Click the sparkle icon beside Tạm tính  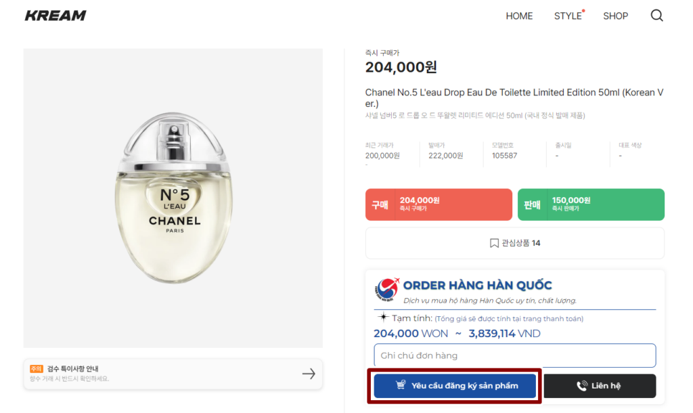[x=383, y=318]
